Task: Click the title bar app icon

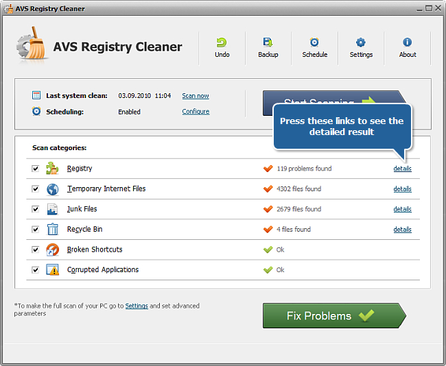Action: pos(8,9)
